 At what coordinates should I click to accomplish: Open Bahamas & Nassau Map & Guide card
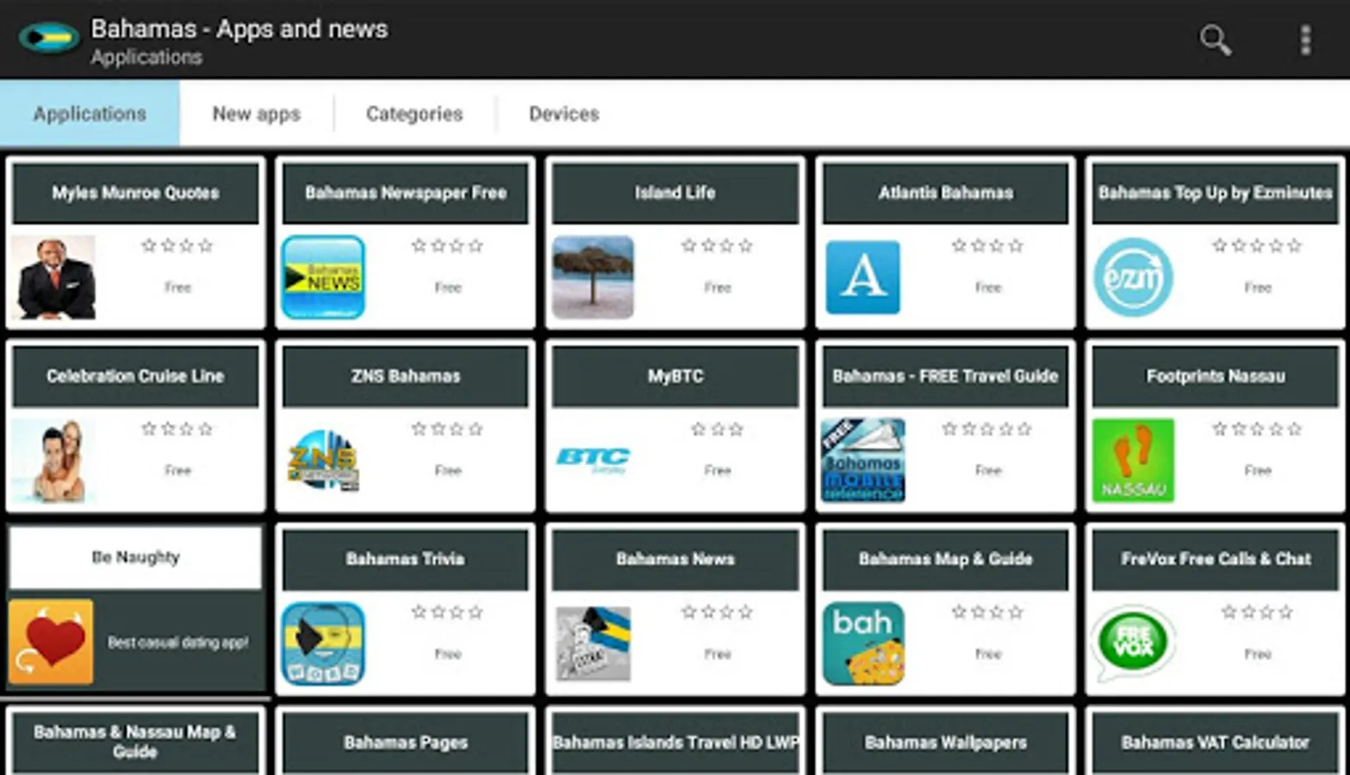coord(135,741)
